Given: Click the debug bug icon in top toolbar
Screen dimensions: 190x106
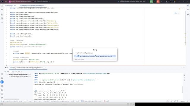Looking at the screenshot, I should [x=155, y=2].
